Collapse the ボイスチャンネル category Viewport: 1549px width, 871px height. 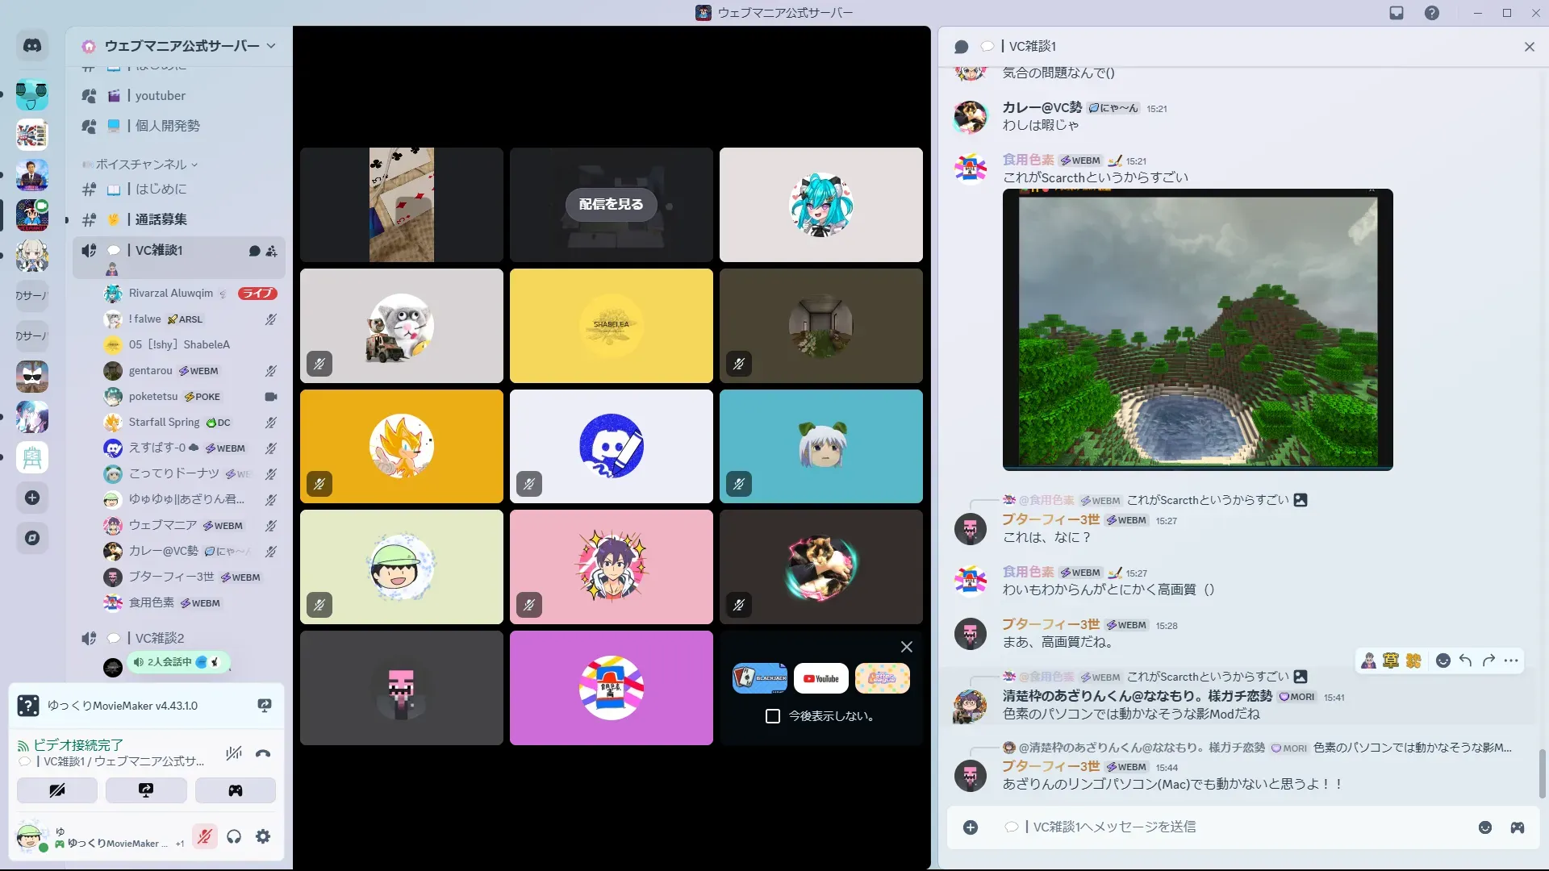pyautogui.click(x=141, y=165)
